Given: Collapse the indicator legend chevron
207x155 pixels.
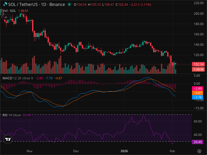Looking at the screenshot, I should (x=6, y=17).
